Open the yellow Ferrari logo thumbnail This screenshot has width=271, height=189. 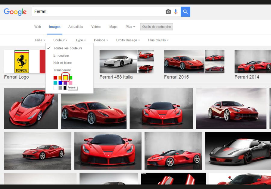coord(22,61)
